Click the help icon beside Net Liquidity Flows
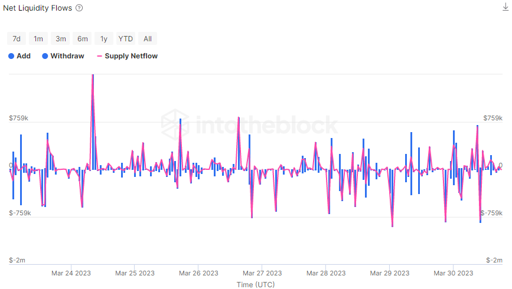 (x=79, y=8)
